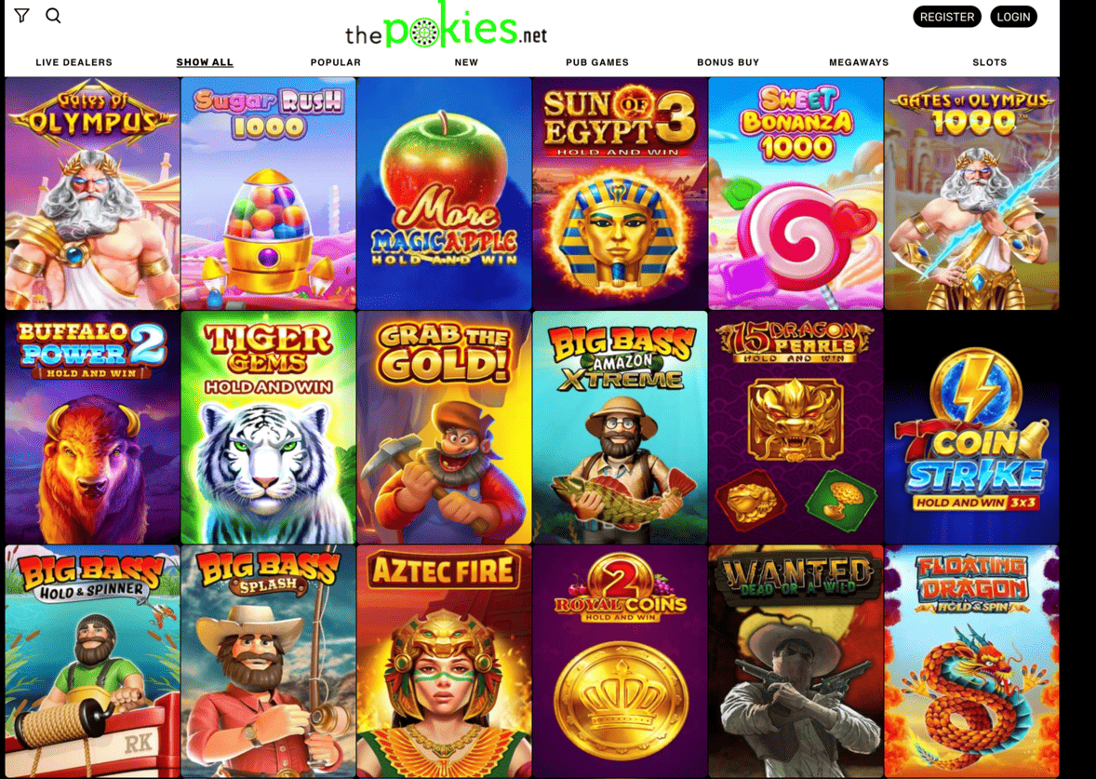Select the Bonus Buy tab
The width and height of the screenshot is (1096, 779).
coord(728,62)
